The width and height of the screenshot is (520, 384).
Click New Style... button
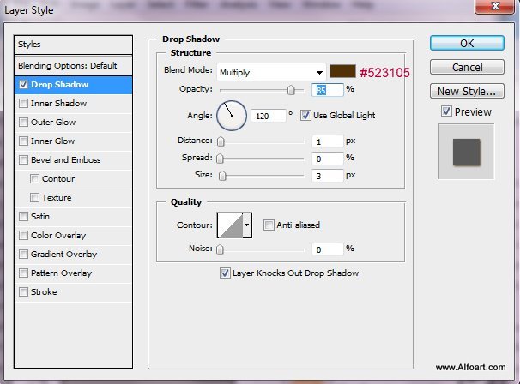(466, 91)
